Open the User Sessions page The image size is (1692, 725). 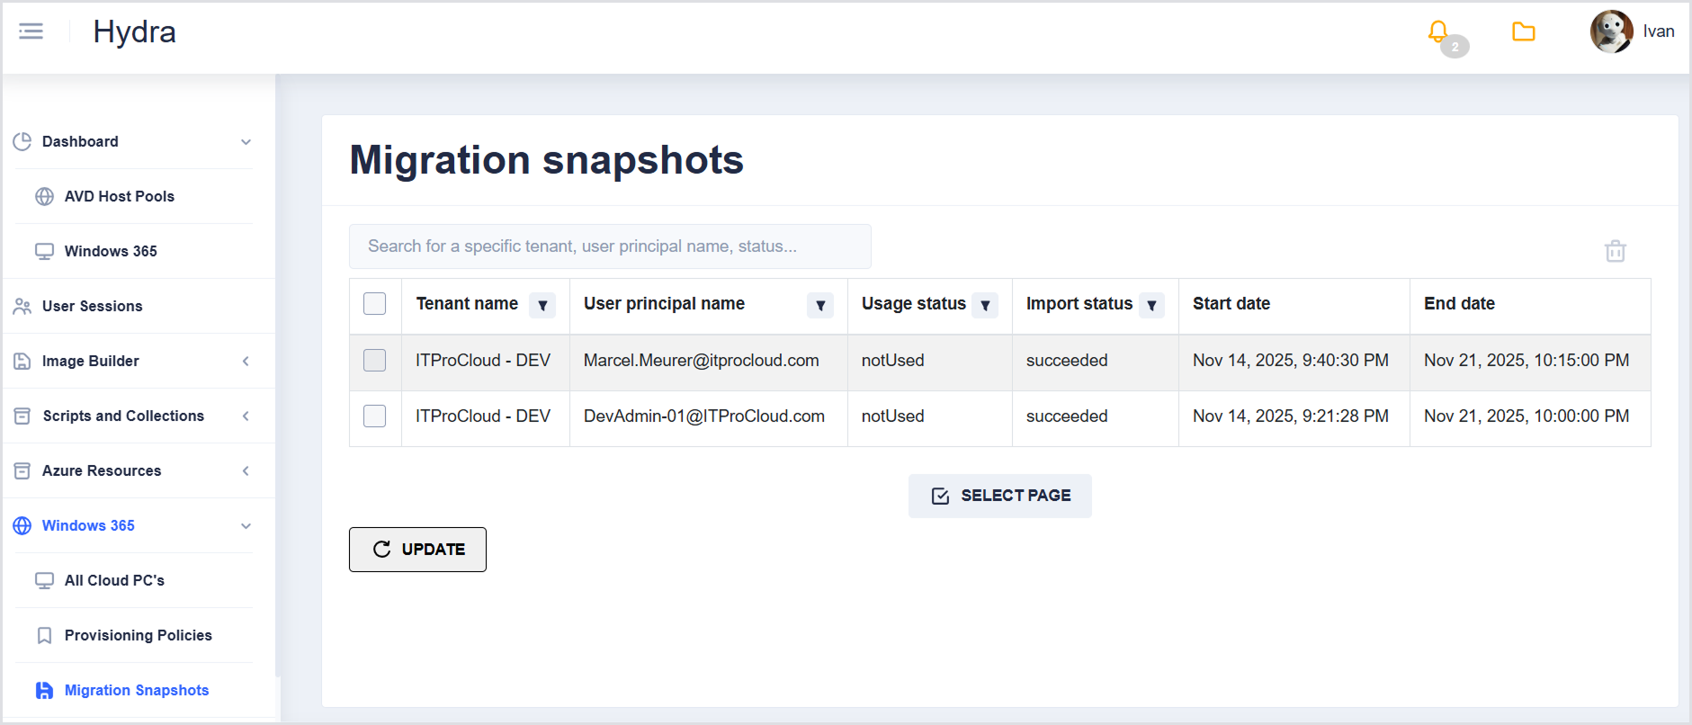pyautogui.click(x=92, y=306)
